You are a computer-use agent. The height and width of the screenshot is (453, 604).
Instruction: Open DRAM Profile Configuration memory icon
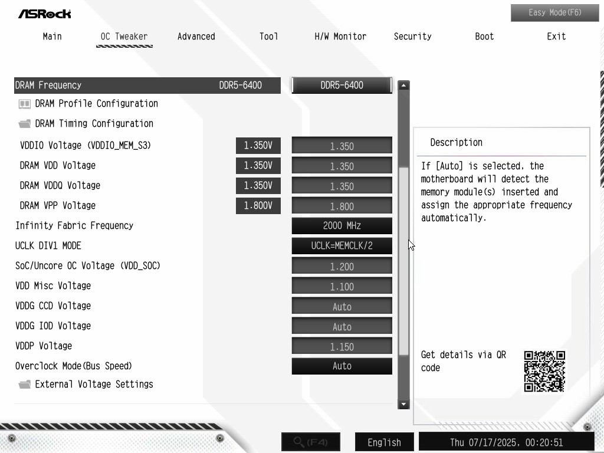pos(24,104)
